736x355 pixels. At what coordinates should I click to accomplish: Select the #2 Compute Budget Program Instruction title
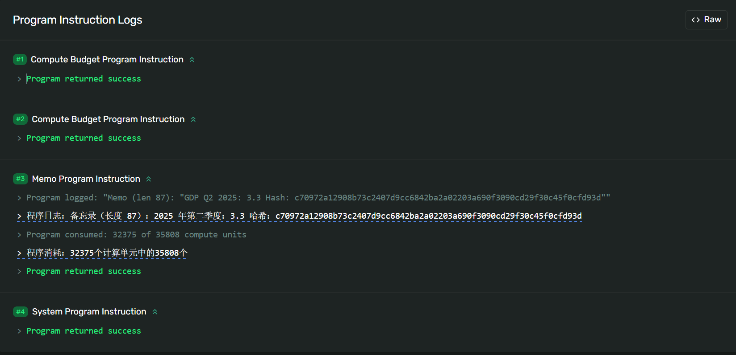[108, 119]
